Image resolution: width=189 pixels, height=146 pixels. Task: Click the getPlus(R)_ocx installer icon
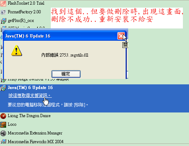point(3,21)
